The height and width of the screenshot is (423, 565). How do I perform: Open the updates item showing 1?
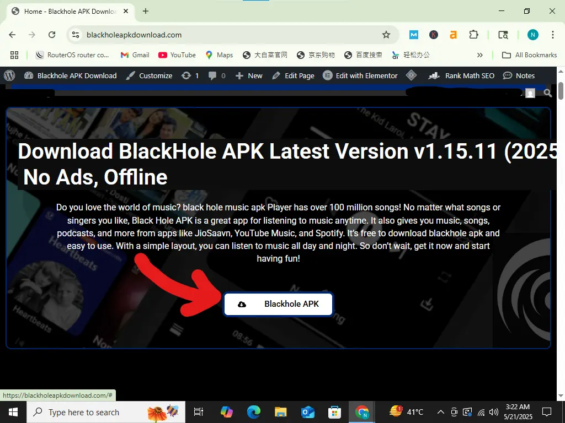click(190, 75)
